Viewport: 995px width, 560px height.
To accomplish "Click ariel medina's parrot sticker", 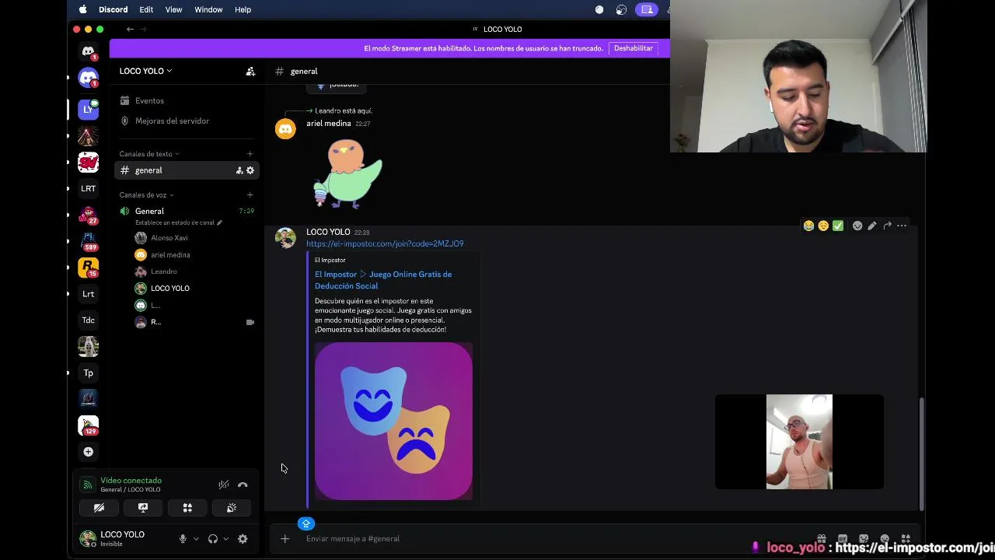I will (347, 173).
